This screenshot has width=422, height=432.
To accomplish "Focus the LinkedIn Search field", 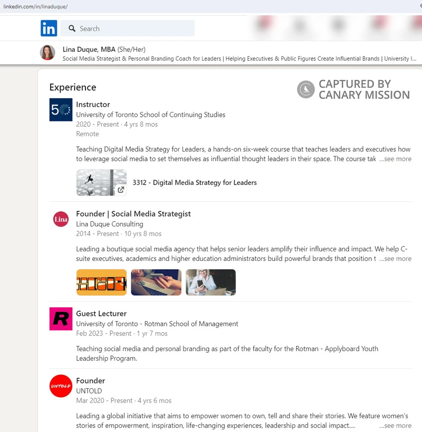I will click(x=128, y=29).
